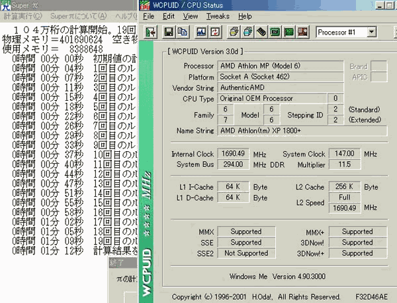Open the View menu in WCPUID
397x303 pixels.
(191, 16)
